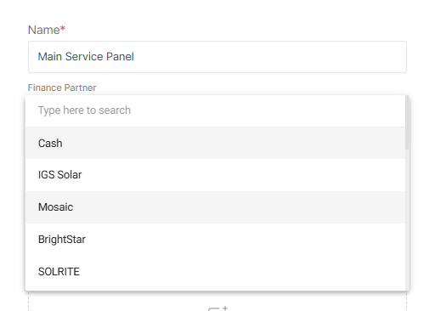435x311 pixels.
Task: Pick the Mosaic option
Action: click(215, 207)
